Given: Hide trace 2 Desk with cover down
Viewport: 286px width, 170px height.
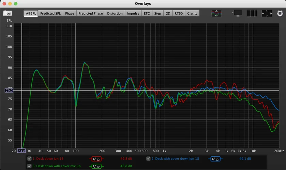Looking at the screenshot, I should [149, 158].
